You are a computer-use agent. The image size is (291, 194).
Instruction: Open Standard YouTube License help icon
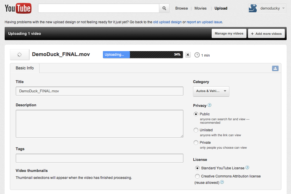coord(247,168)
